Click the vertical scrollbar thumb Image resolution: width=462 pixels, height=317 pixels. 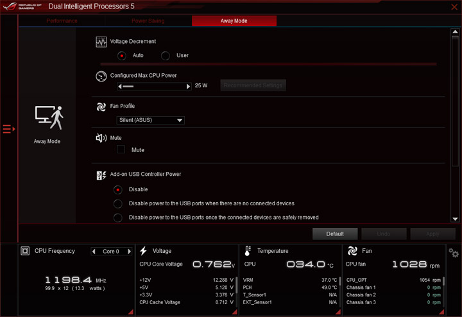455,101
